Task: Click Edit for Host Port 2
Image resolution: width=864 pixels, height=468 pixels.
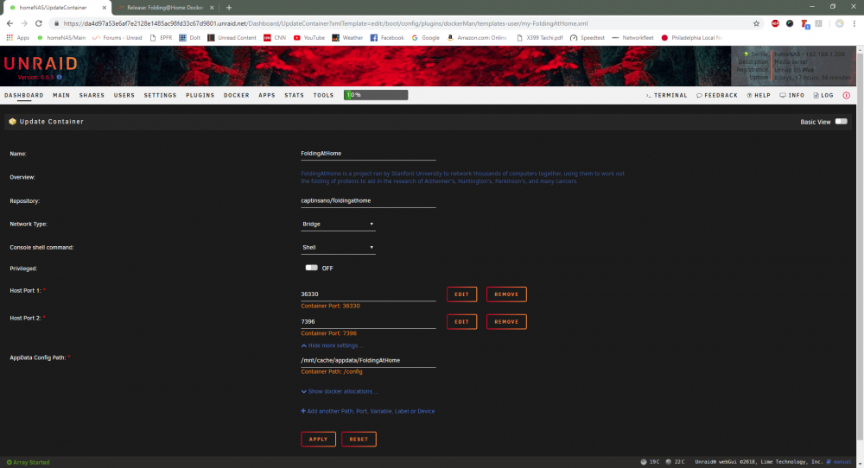Action: [x=461, y=322]
